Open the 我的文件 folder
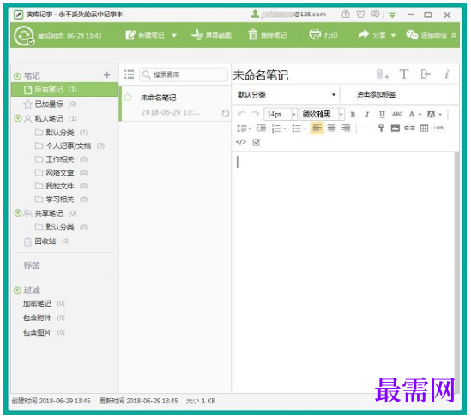471x417 pixels. point(59,186)
